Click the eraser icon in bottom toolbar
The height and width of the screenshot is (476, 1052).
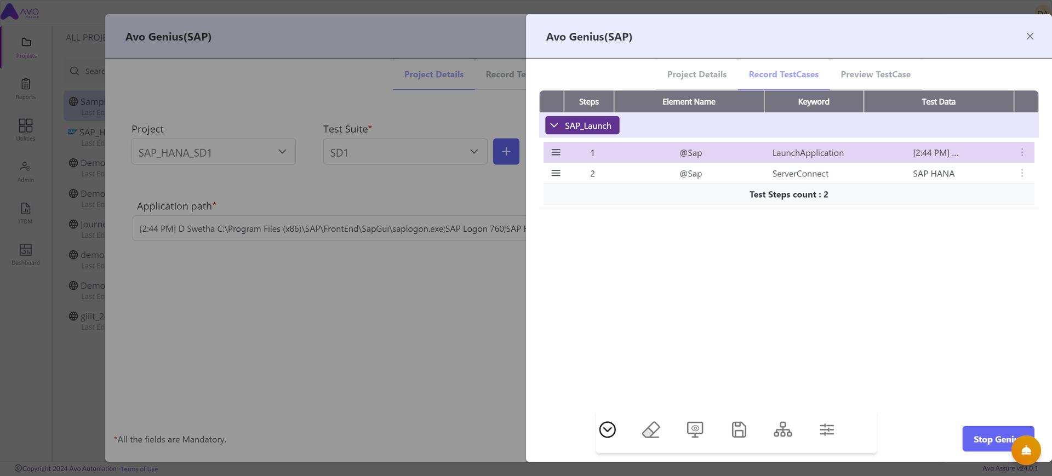(651, 430)
